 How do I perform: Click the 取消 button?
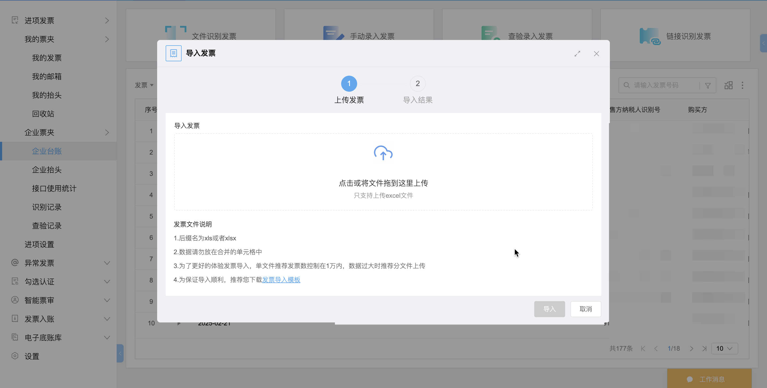[586, 309]
